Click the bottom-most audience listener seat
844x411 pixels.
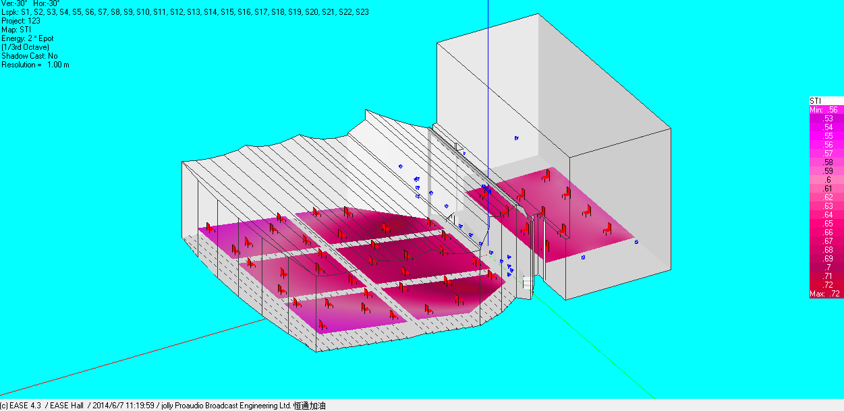(322, 325)
